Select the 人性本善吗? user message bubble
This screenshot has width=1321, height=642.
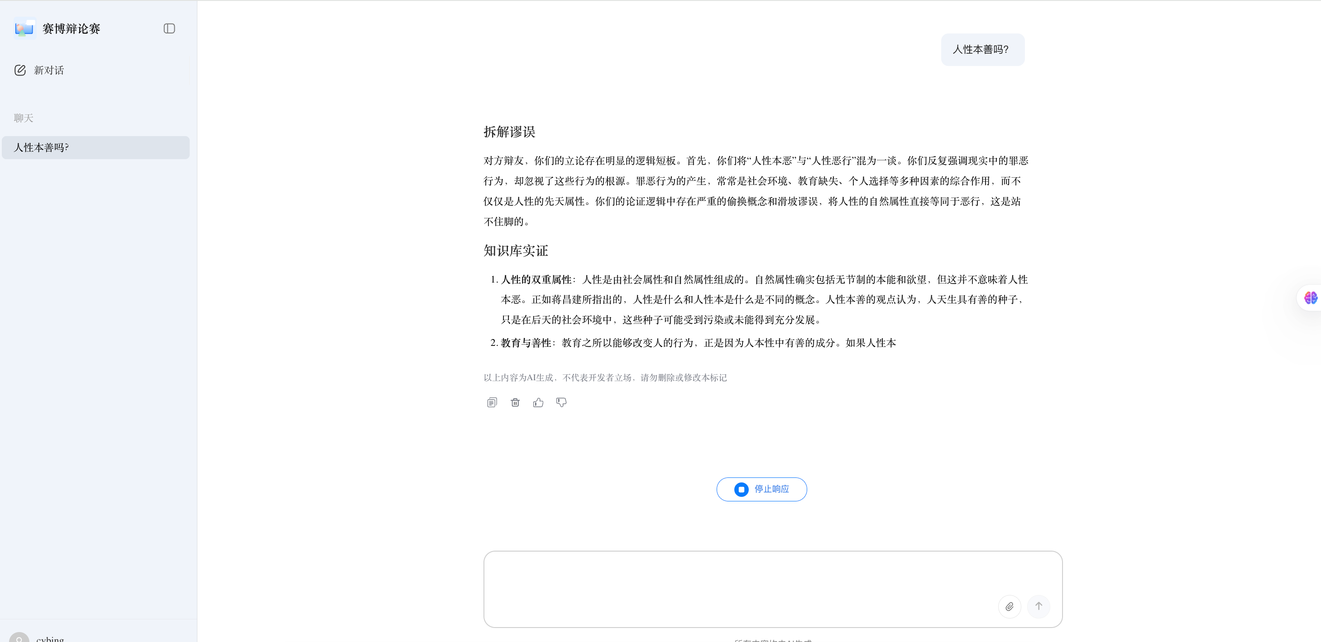pos(982,50)
